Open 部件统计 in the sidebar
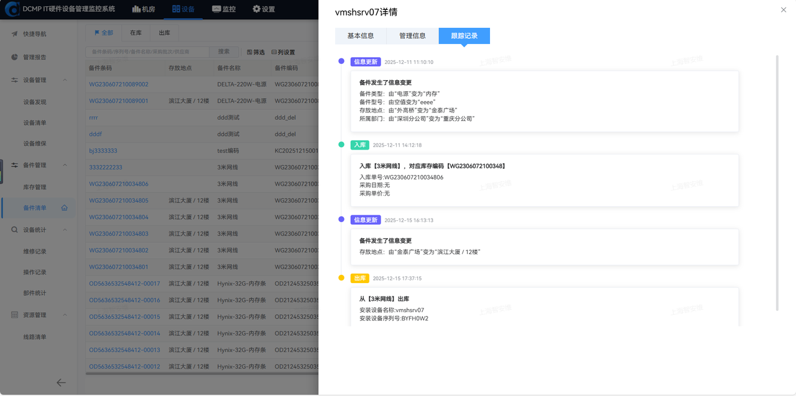The image size is (796, 396). click(35, 293)
